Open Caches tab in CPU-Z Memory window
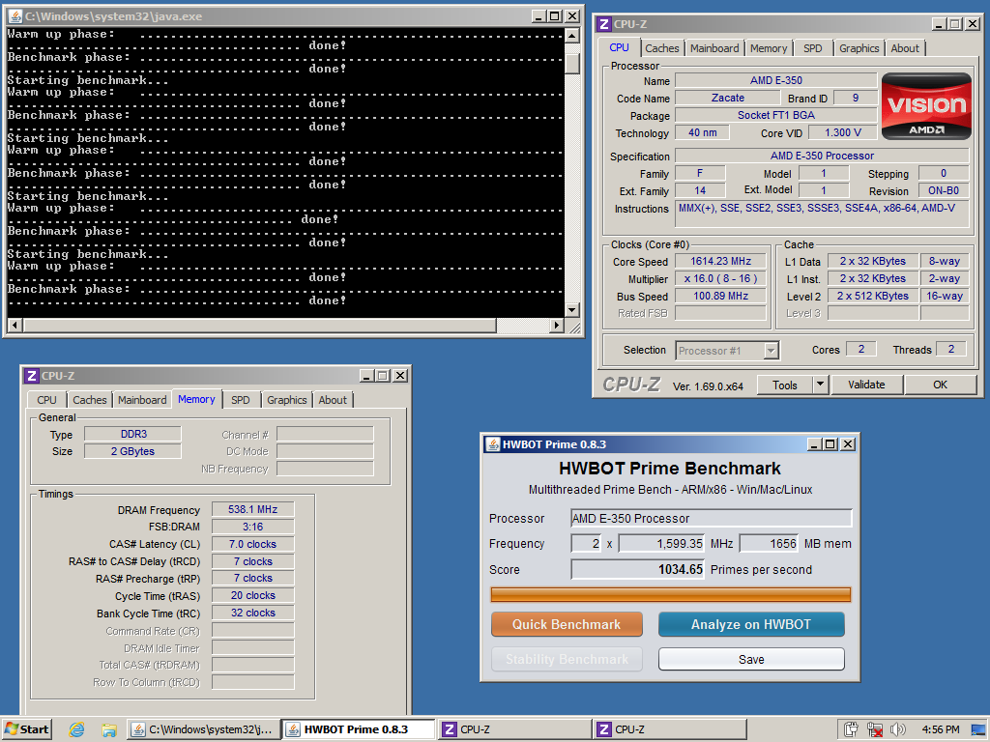This screenshot has width=990, height=742. pyautogui.click(x=90, y=400)
